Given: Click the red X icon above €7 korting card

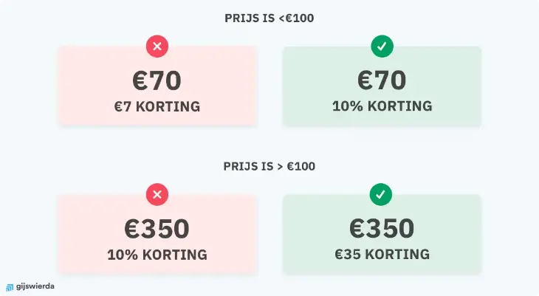Looking at the screenshot, I should (x=157, y=47).
